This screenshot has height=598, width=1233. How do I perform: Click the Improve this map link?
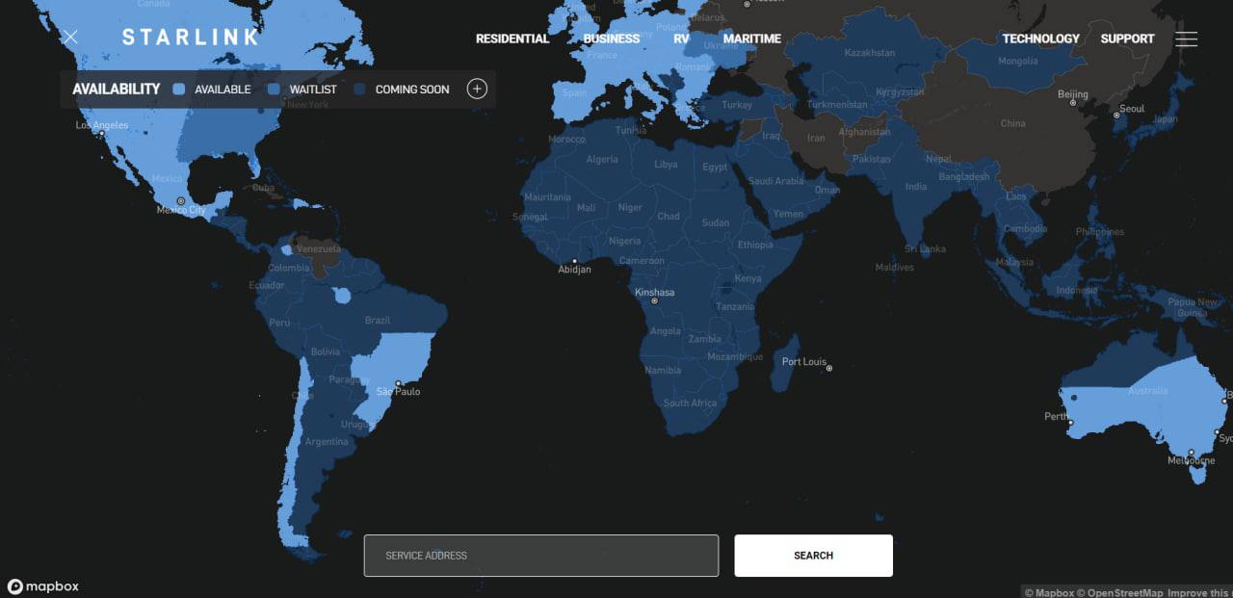pyautogui.click(x=1200, y=593)
